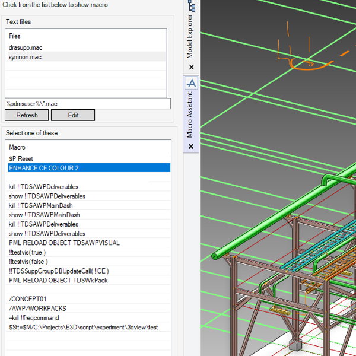Select show !!TDSAWPMainDash macro
Image resolution: width=356 pixels, height=356 pixels.
tap(89, 215)
